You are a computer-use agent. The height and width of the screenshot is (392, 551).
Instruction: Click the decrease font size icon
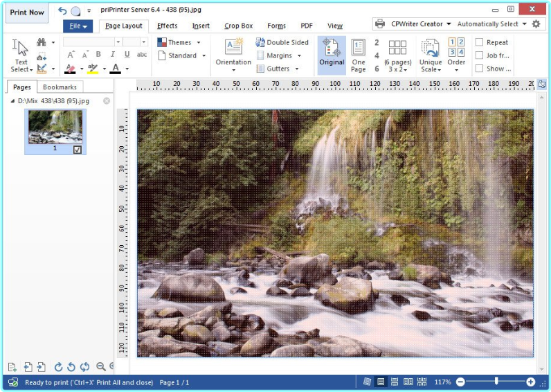85,55
